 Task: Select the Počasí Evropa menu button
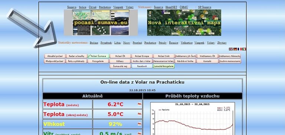pyautogui.click(x=142, y=56)
